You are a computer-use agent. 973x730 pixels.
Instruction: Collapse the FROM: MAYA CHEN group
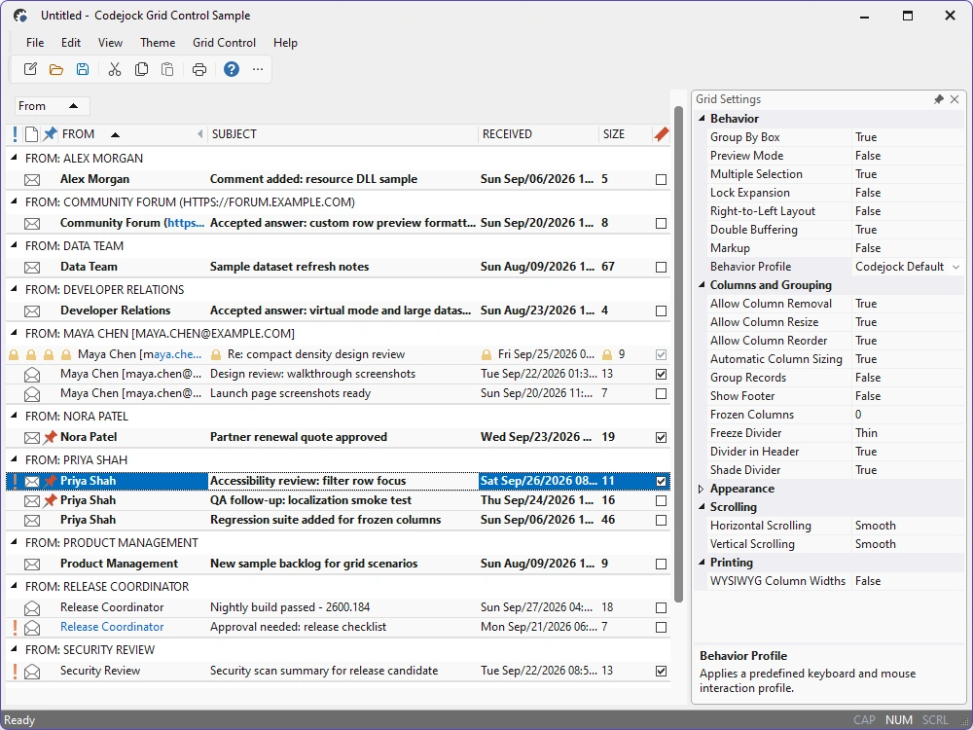click(x=15, y=333)
